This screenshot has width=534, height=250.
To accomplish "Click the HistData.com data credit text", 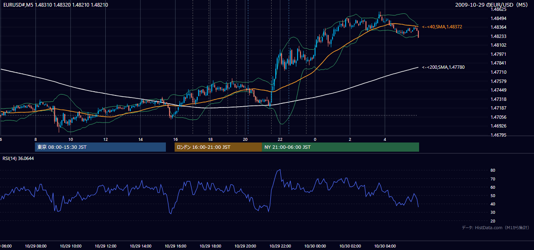I will pos(496,227).
